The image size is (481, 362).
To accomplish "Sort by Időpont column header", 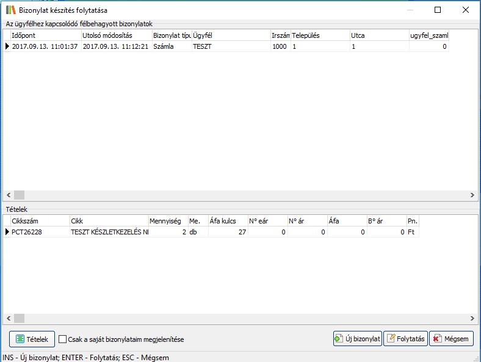I will pyautogui.click(x=45, y=35).
